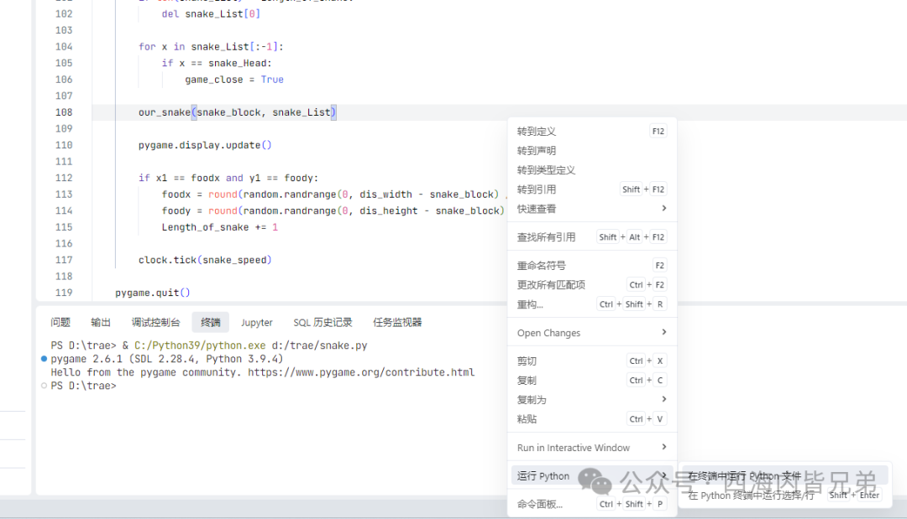Click the pygame.quit() line in the editor
This screenshot has width=907, height=519.
153,293
